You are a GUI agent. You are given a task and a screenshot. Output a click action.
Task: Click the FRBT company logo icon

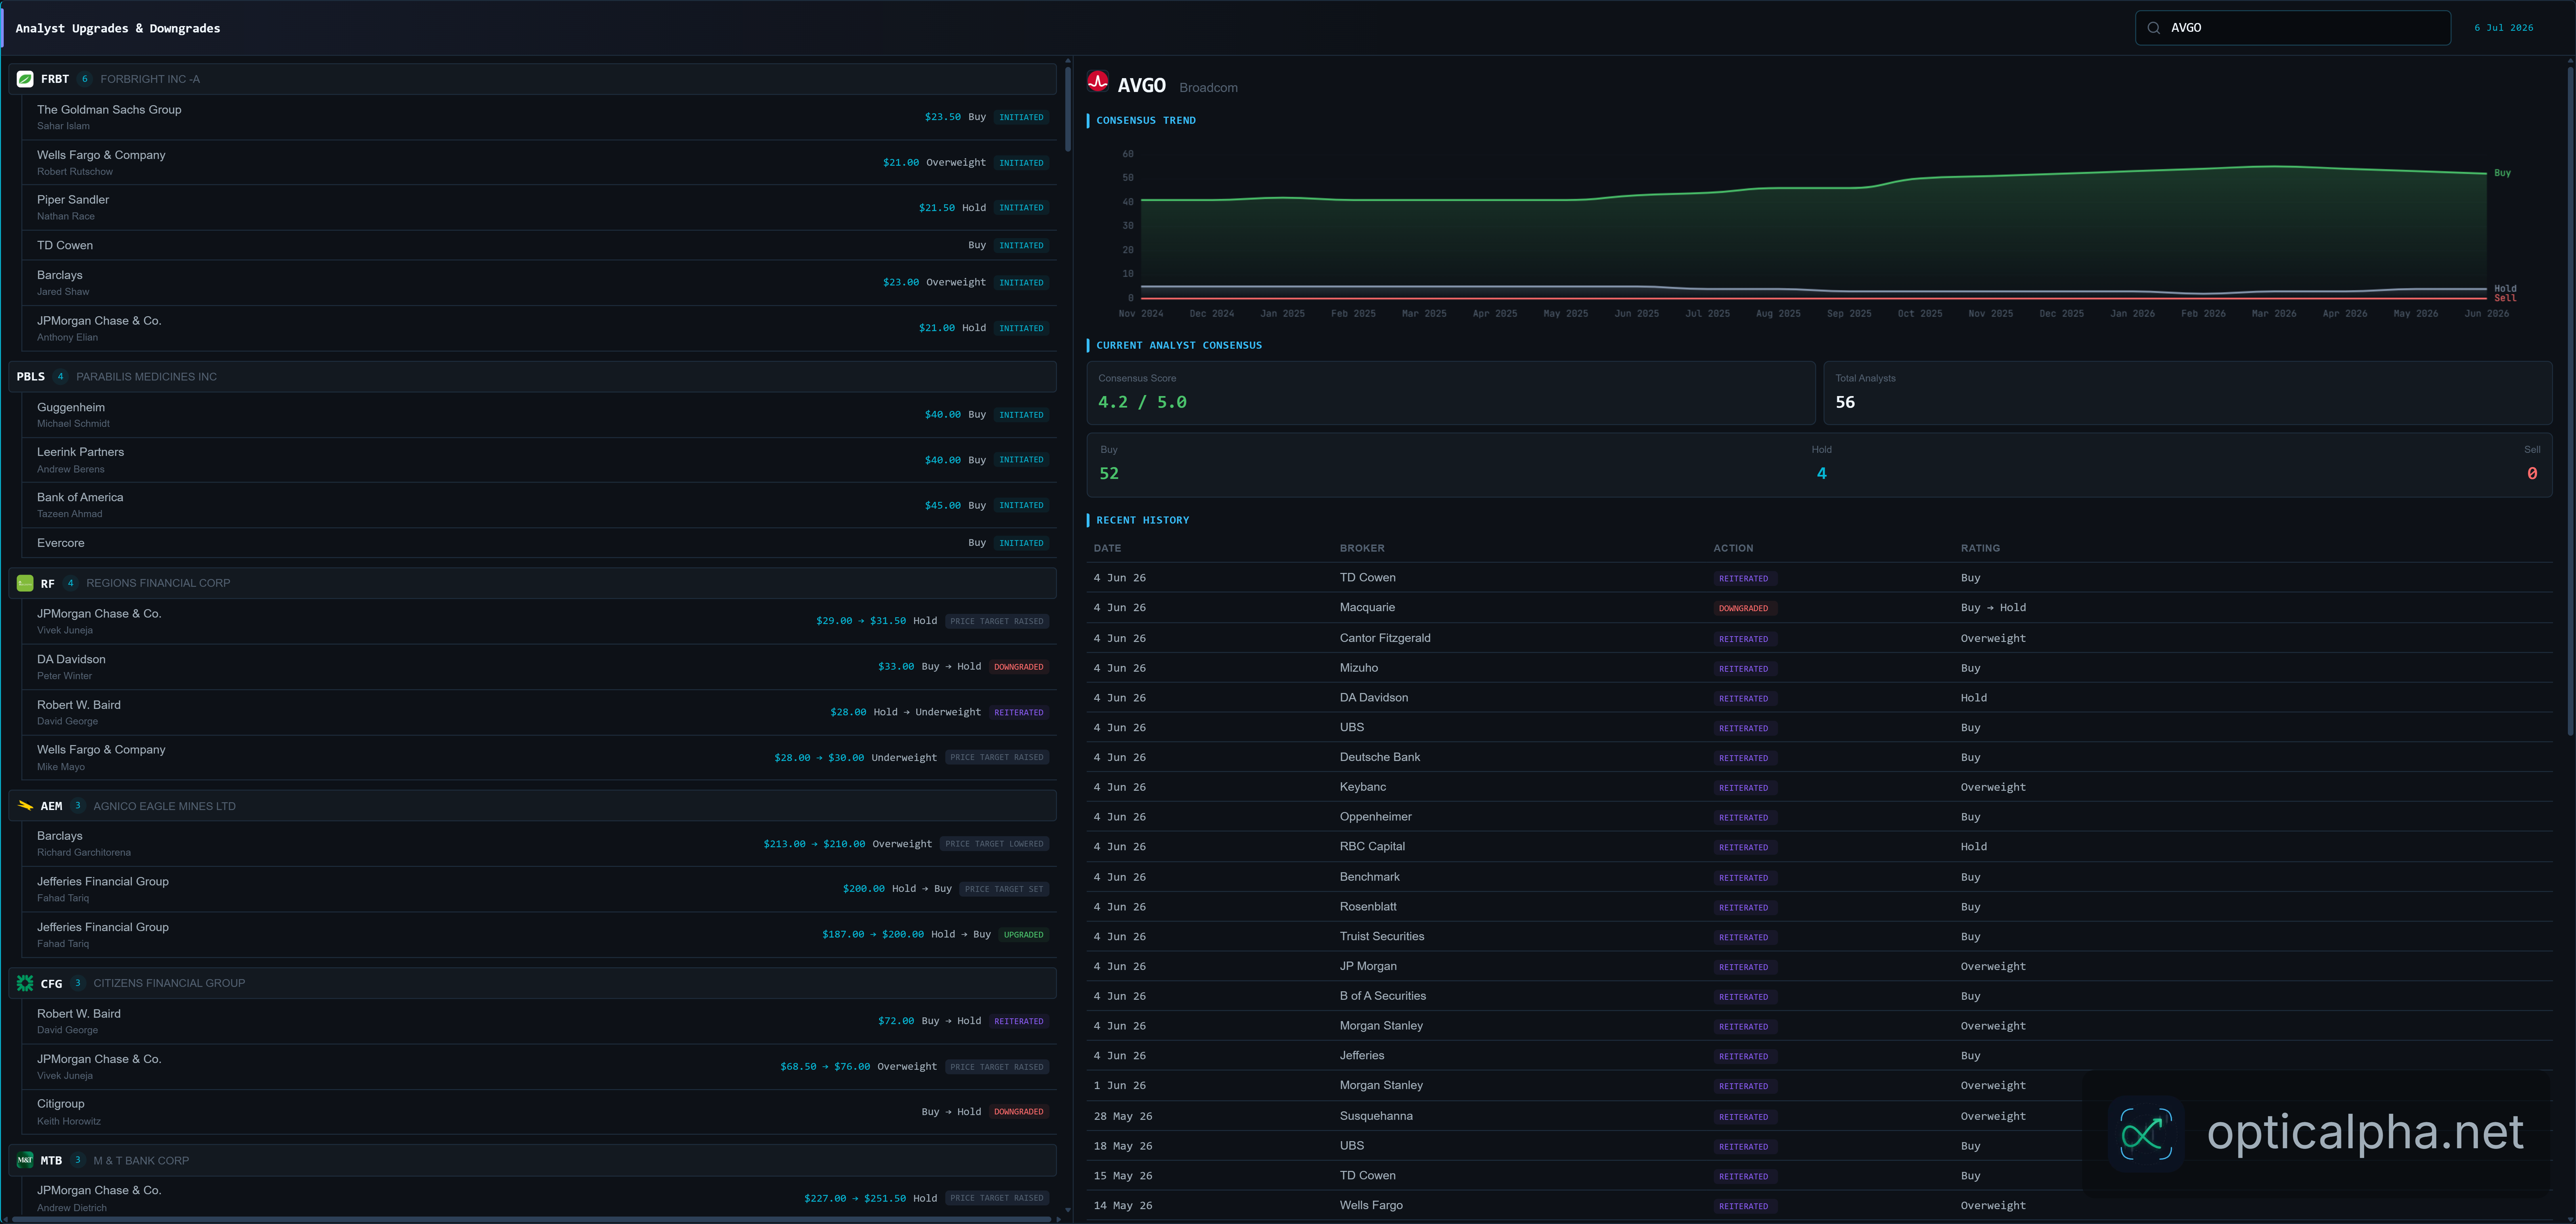tap(25, 79)
